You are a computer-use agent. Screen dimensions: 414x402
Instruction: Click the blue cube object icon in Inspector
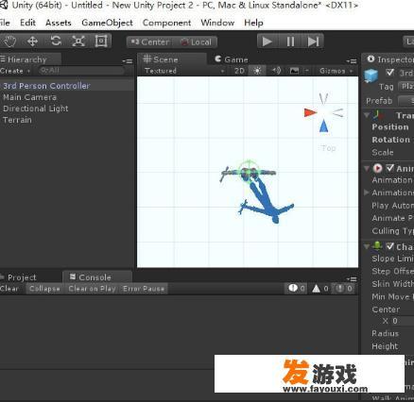(x=371, y=76)
